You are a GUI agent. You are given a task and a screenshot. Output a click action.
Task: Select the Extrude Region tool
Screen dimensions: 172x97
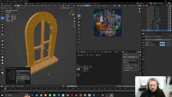(x=2, y=41)
